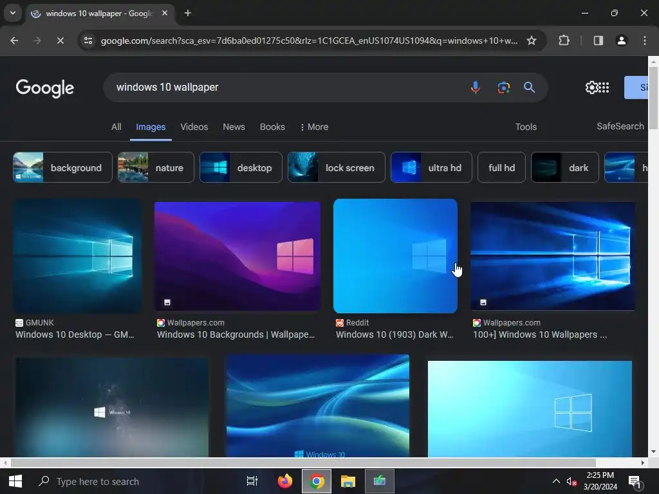Viewport: 659px width, 494px height.
Task: Click the Google logo
Action: (x=44, y=87)
